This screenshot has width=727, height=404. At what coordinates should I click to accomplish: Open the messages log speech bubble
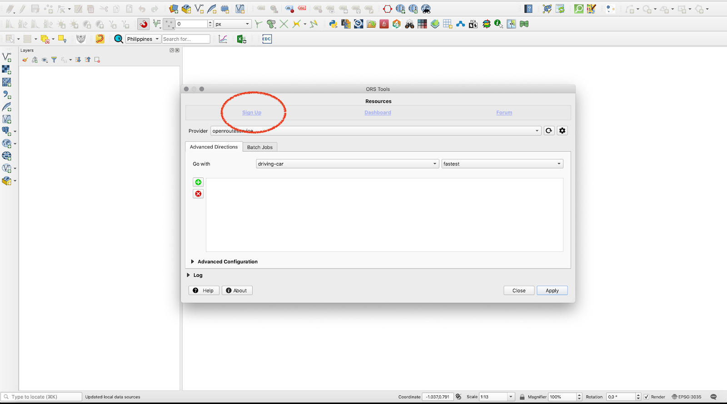(x=713, y=397)
